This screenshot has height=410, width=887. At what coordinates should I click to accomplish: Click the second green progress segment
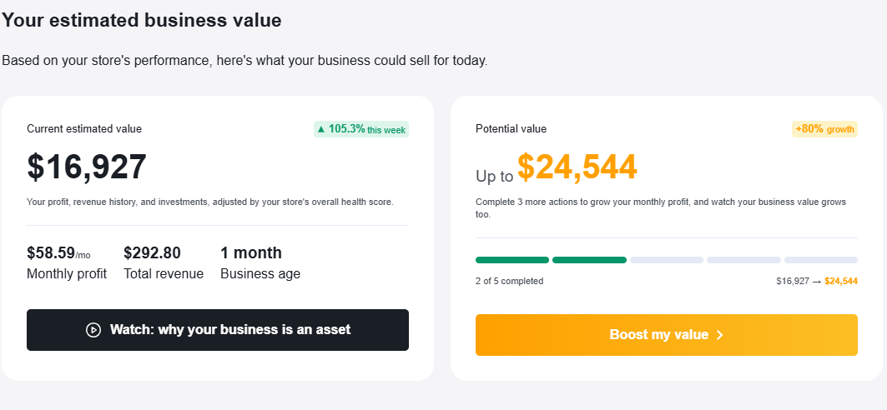click(589, 260)
